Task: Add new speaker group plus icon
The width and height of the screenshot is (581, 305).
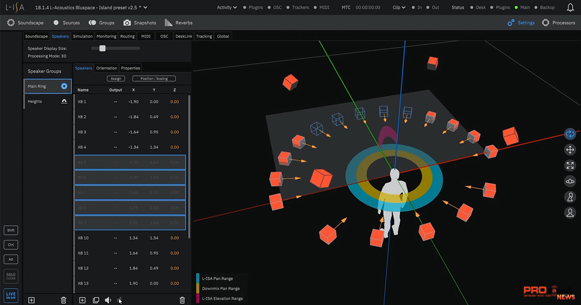Action: 31,300
